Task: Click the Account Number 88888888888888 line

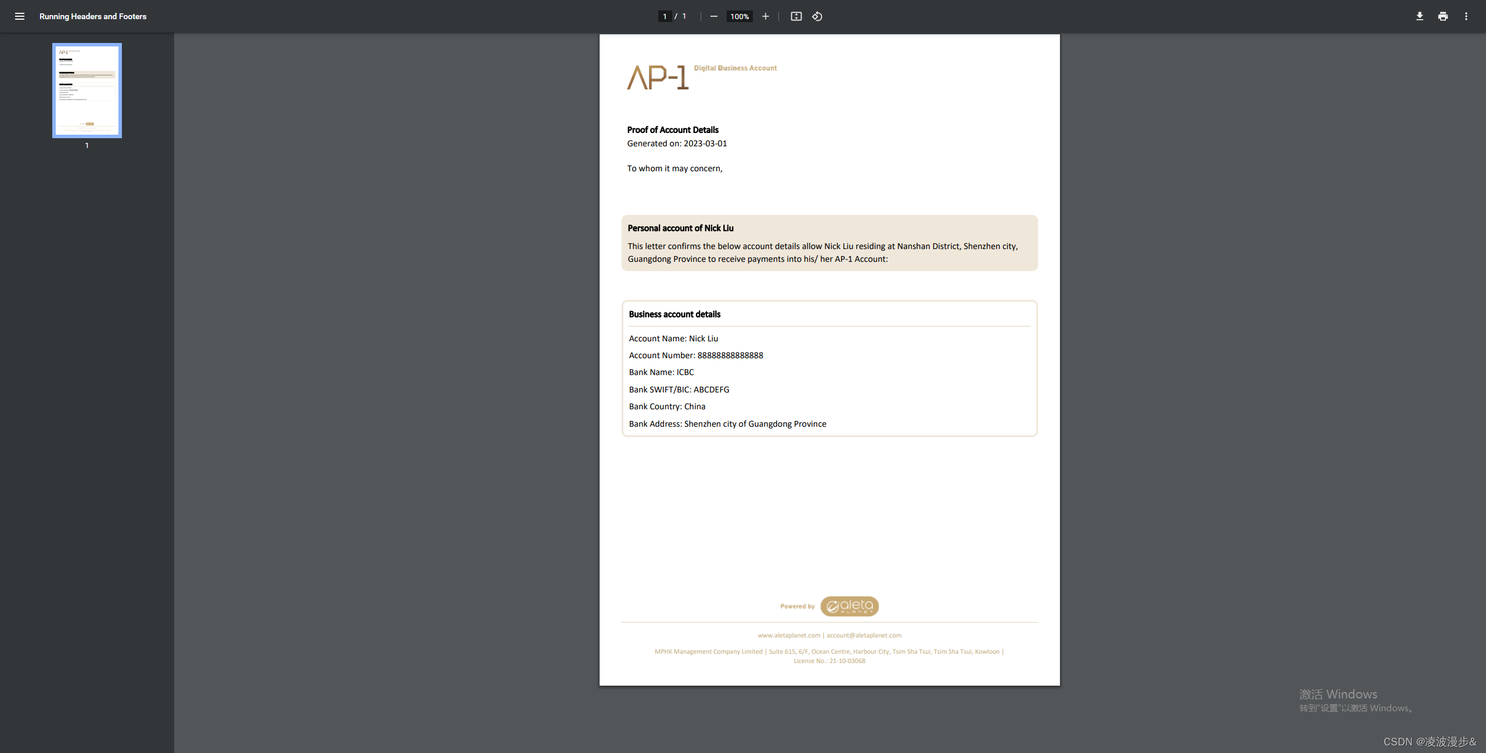Action: click(696, 355)
